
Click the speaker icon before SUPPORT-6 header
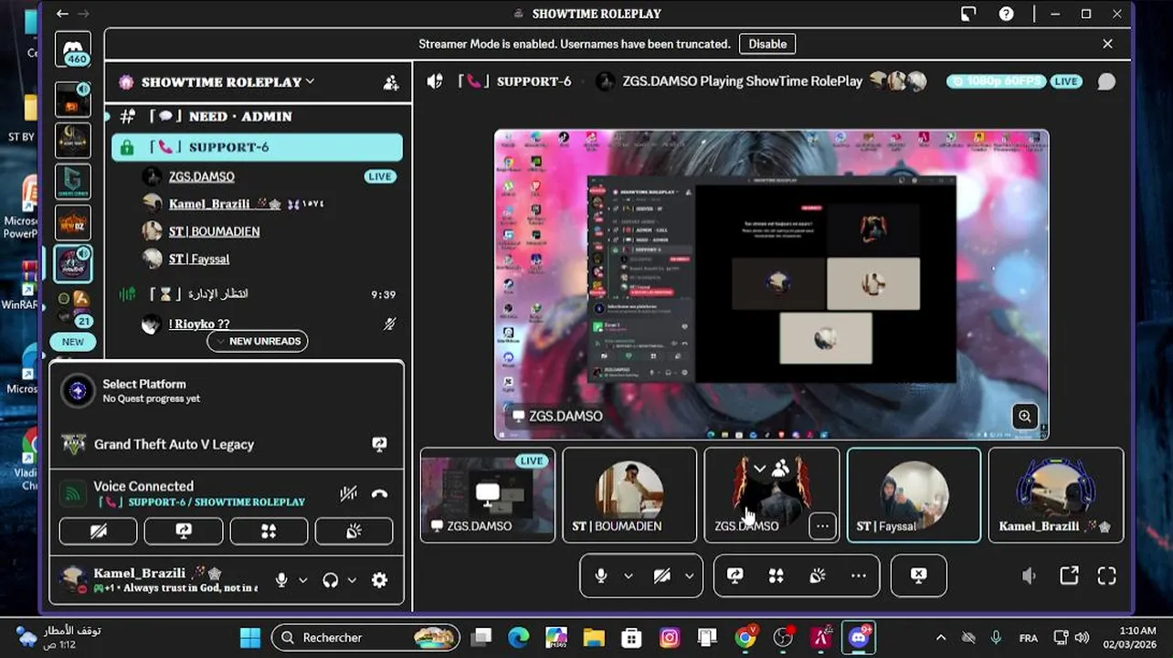(x=435, y=81)
